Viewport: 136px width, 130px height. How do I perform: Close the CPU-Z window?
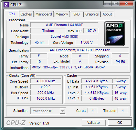pos(126,4)
